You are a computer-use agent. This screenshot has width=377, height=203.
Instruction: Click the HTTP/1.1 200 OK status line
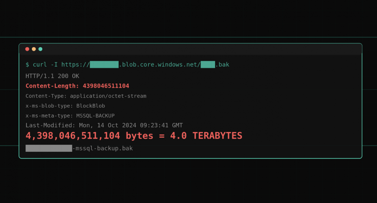52,76
